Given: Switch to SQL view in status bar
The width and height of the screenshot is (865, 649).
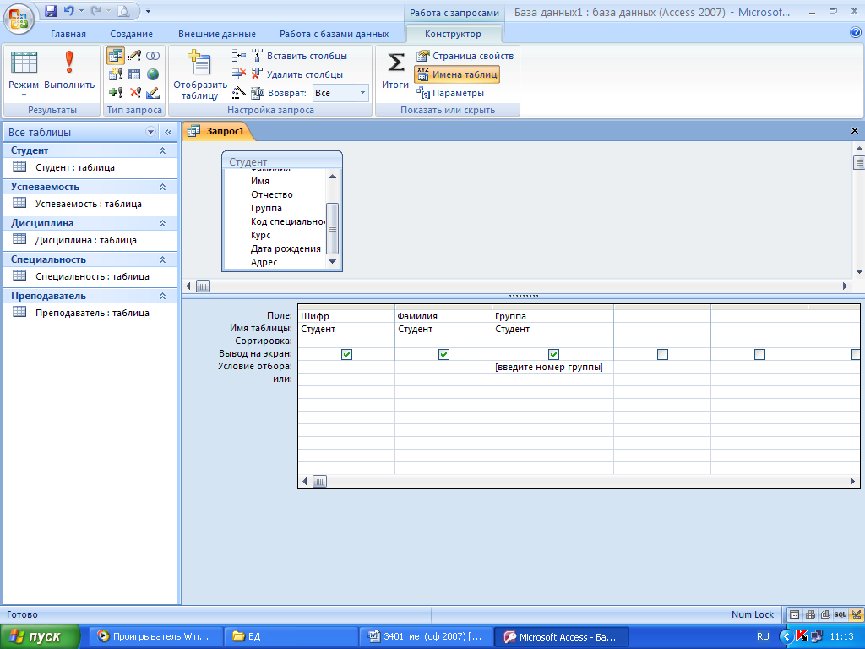Looking at the screenshot, I should tap(841, 614).
